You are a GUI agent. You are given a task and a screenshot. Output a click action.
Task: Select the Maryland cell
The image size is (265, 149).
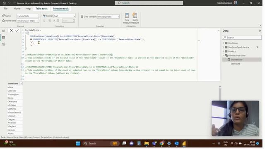pos(15,126)
